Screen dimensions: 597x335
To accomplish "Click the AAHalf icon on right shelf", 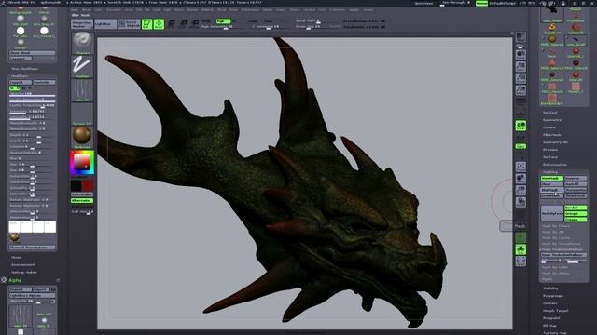I will tap(521, 90).
